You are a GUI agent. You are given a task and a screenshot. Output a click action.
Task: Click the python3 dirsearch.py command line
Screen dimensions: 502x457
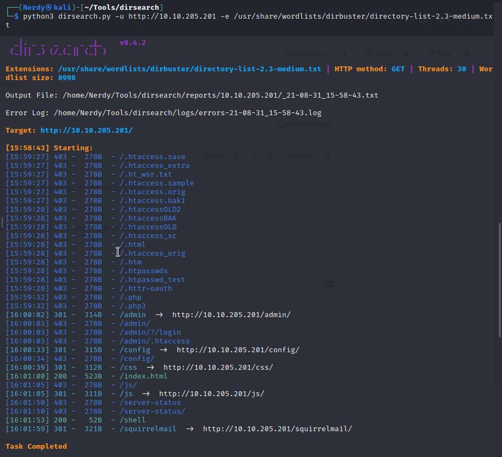pos(250,20)
